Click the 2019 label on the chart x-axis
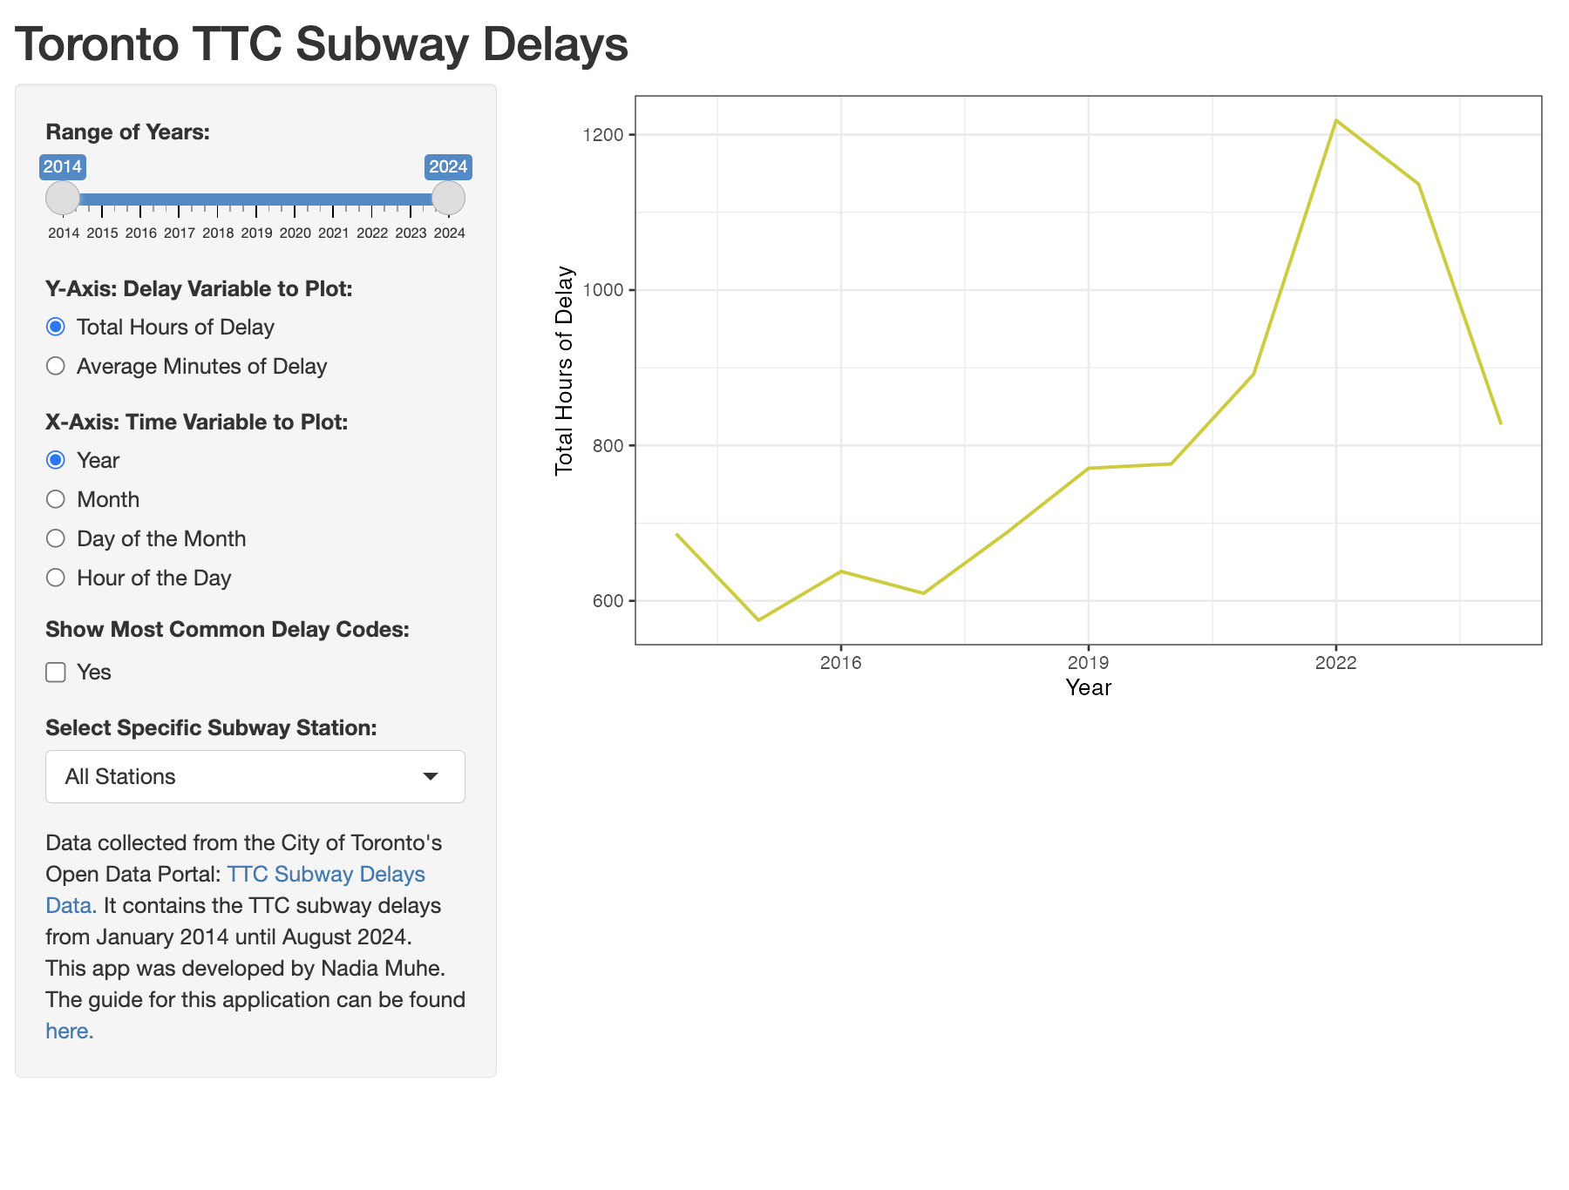Image resolution: width=1569 pixels, height=1190 pixels. (x=1088, y=663)
